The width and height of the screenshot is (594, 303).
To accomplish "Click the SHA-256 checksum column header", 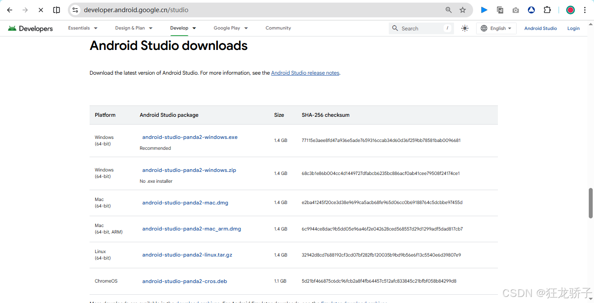I will [326, 115].
